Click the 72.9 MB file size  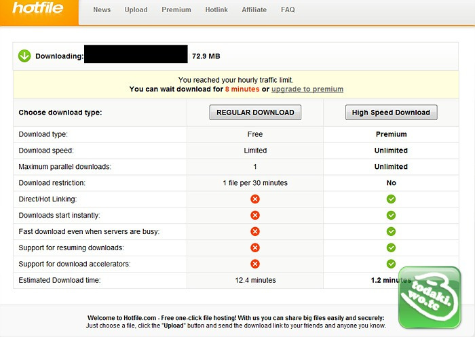[206, 56]
